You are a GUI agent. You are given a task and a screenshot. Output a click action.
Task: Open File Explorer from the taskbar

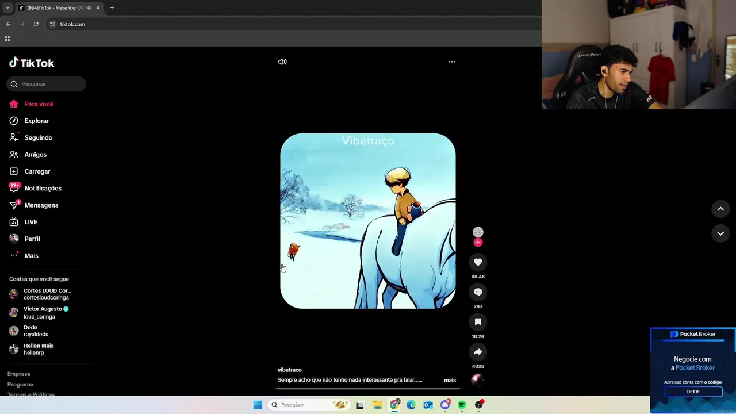coord(377,405)
